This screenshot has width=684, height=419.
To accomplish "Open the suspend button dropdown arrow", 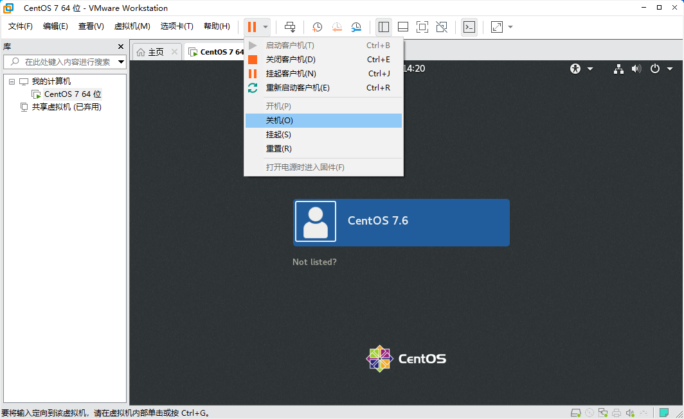I will pos(265,27).
